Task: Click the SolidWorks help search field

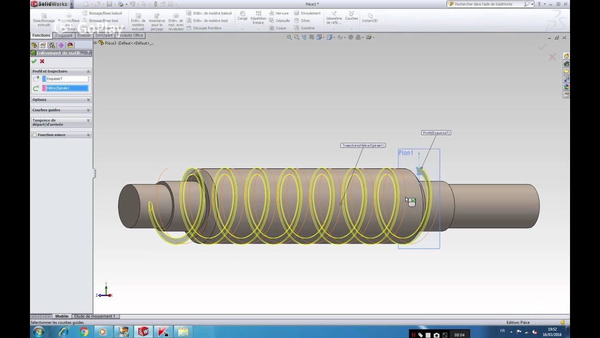Action: [x=488, y=4]
